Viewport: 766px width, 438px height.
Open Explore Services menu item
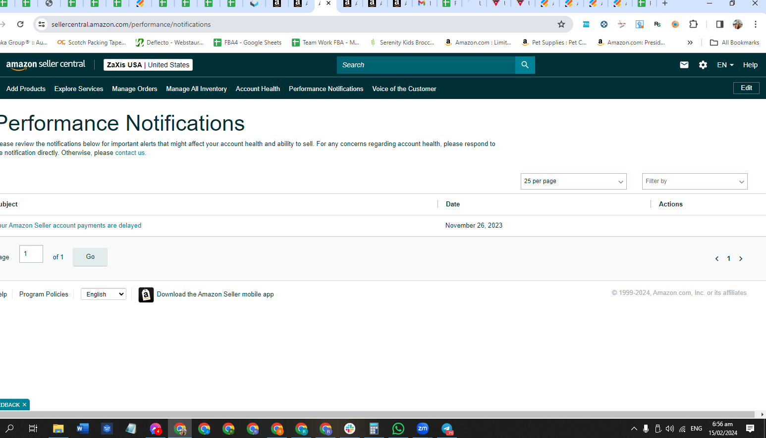point(79,89)
